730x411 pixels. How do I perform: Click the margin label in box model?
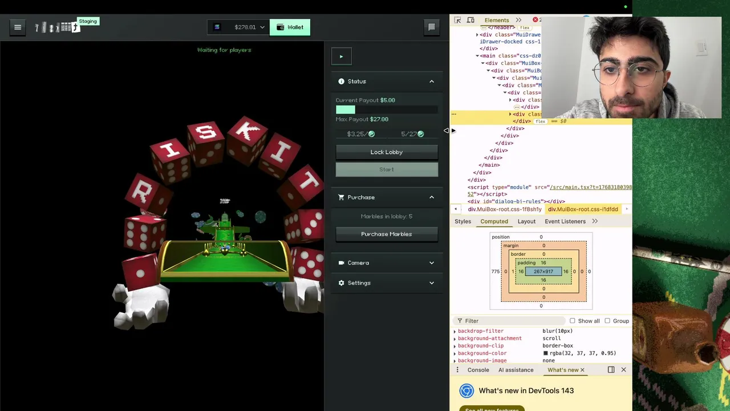click(510, 245)
